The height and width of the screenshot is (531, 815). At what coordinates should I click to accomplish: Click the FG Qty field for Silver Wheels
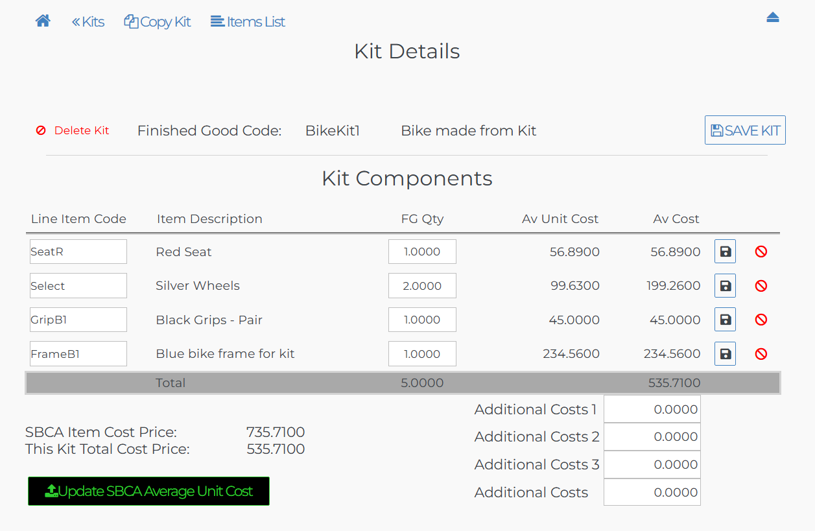pos(422,286)
